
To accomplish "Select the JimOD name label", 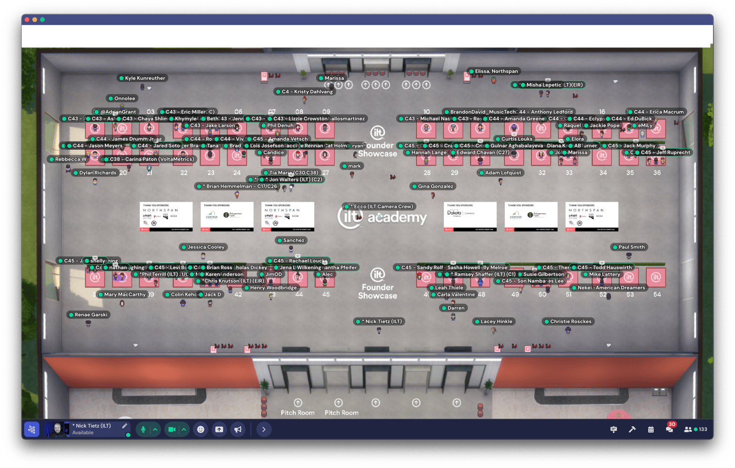I will pyautogui.click(x=271, y=274).
